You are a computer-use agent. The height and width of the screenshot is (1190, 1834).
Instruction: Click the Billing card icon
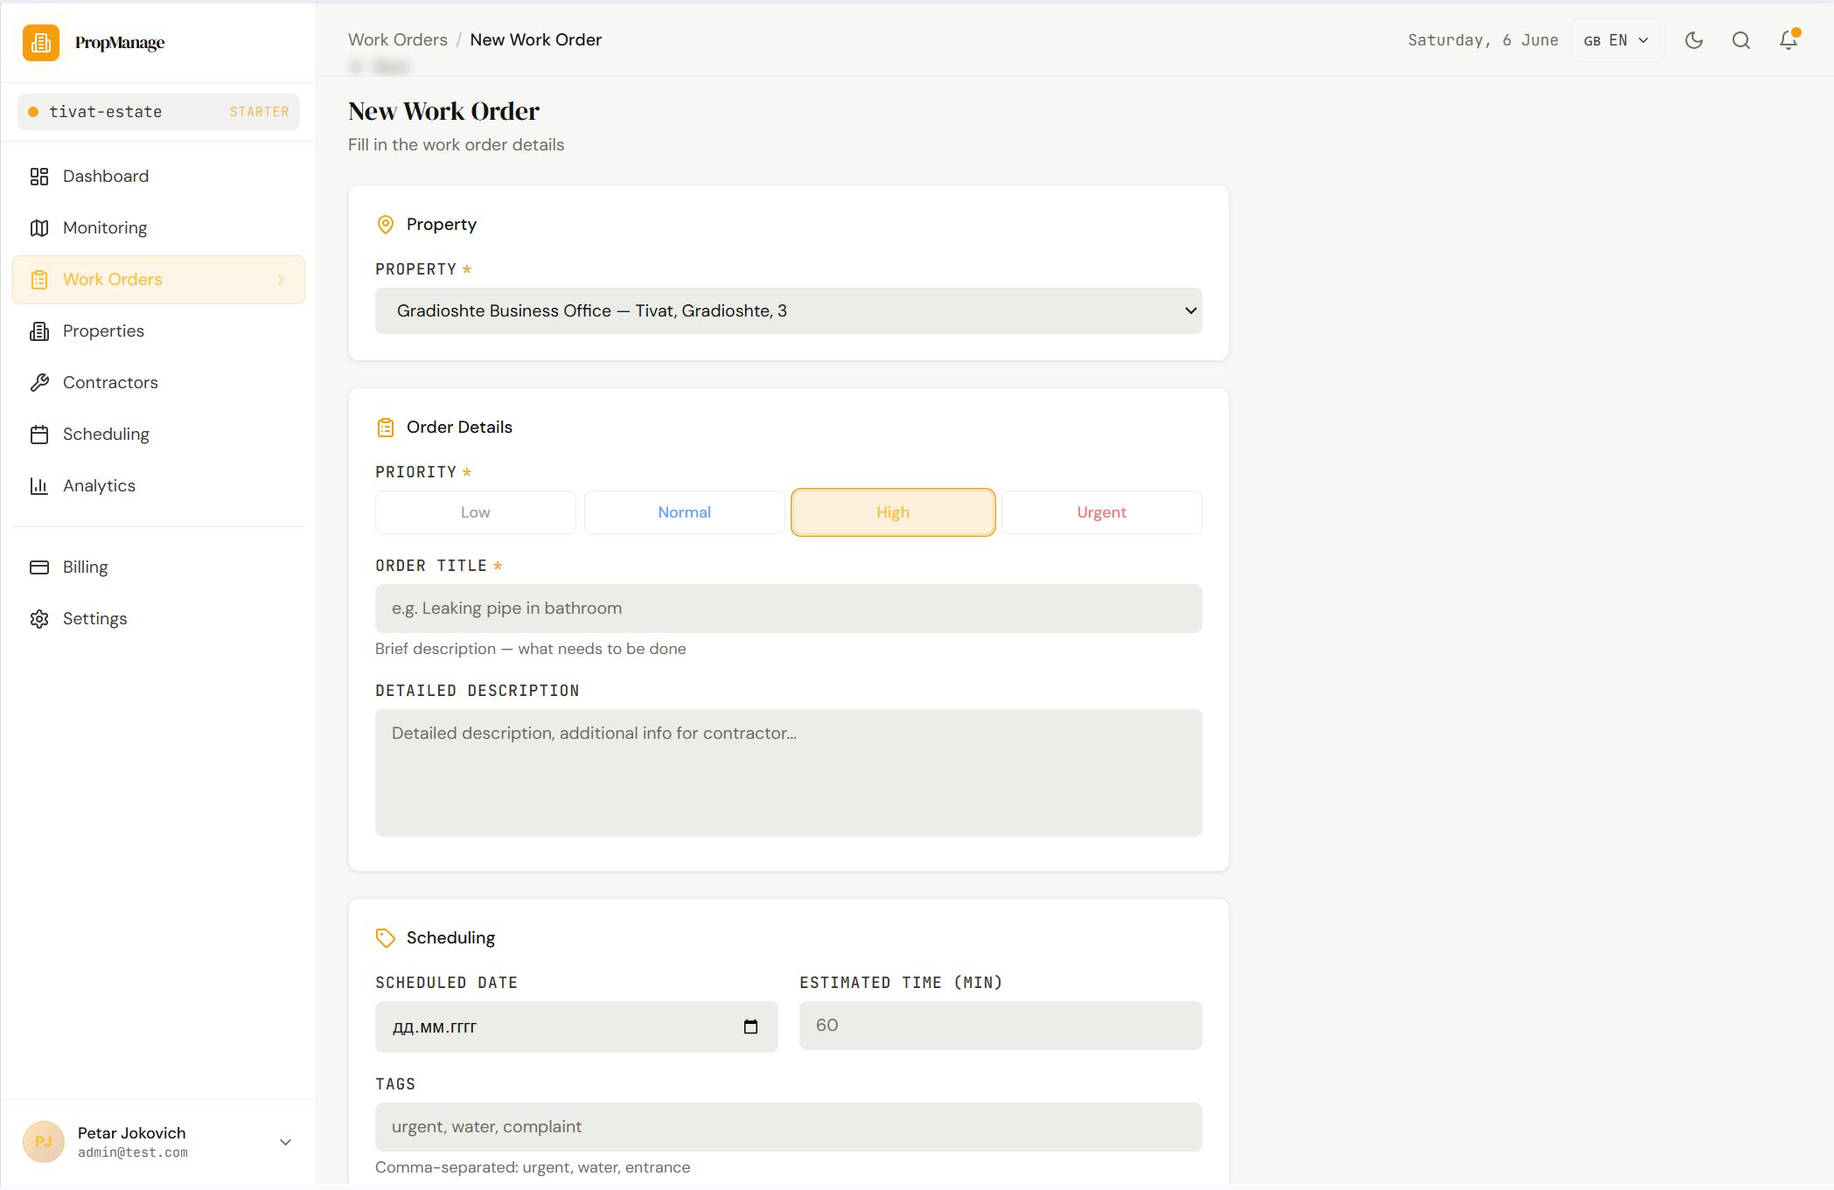[x=39, y=567]
